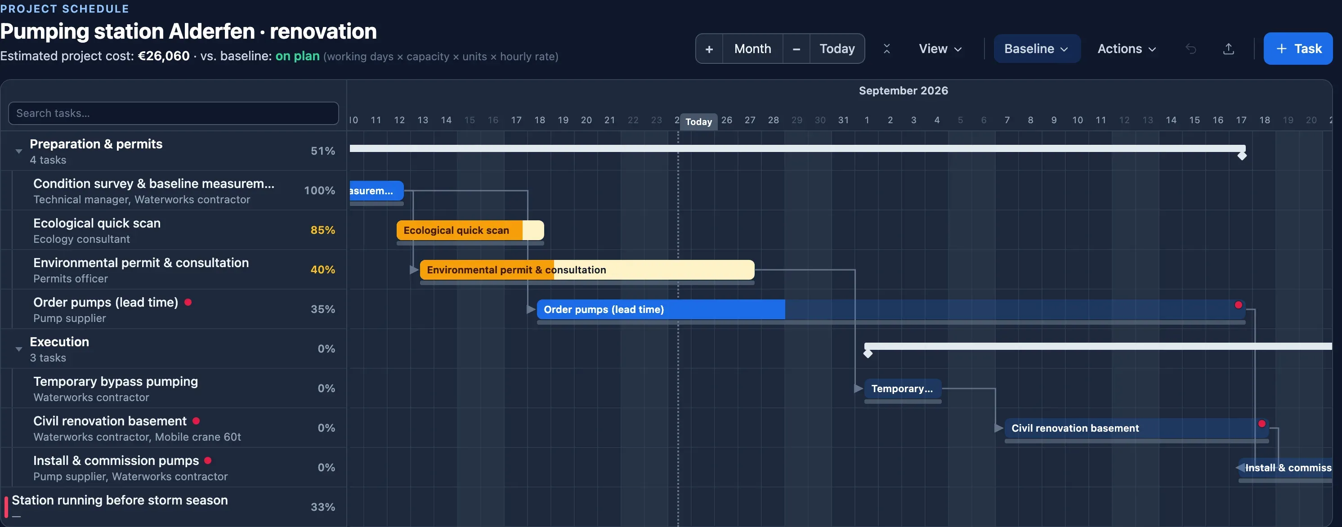Jump to Today using the toolbar button
The height and width of the screenshot is (527, 1342).
[837, 49]
